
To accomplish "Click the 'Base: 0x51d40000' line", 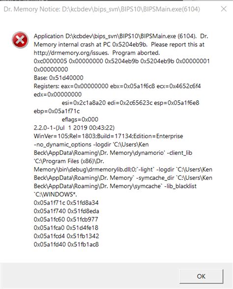I will [58, 78].
